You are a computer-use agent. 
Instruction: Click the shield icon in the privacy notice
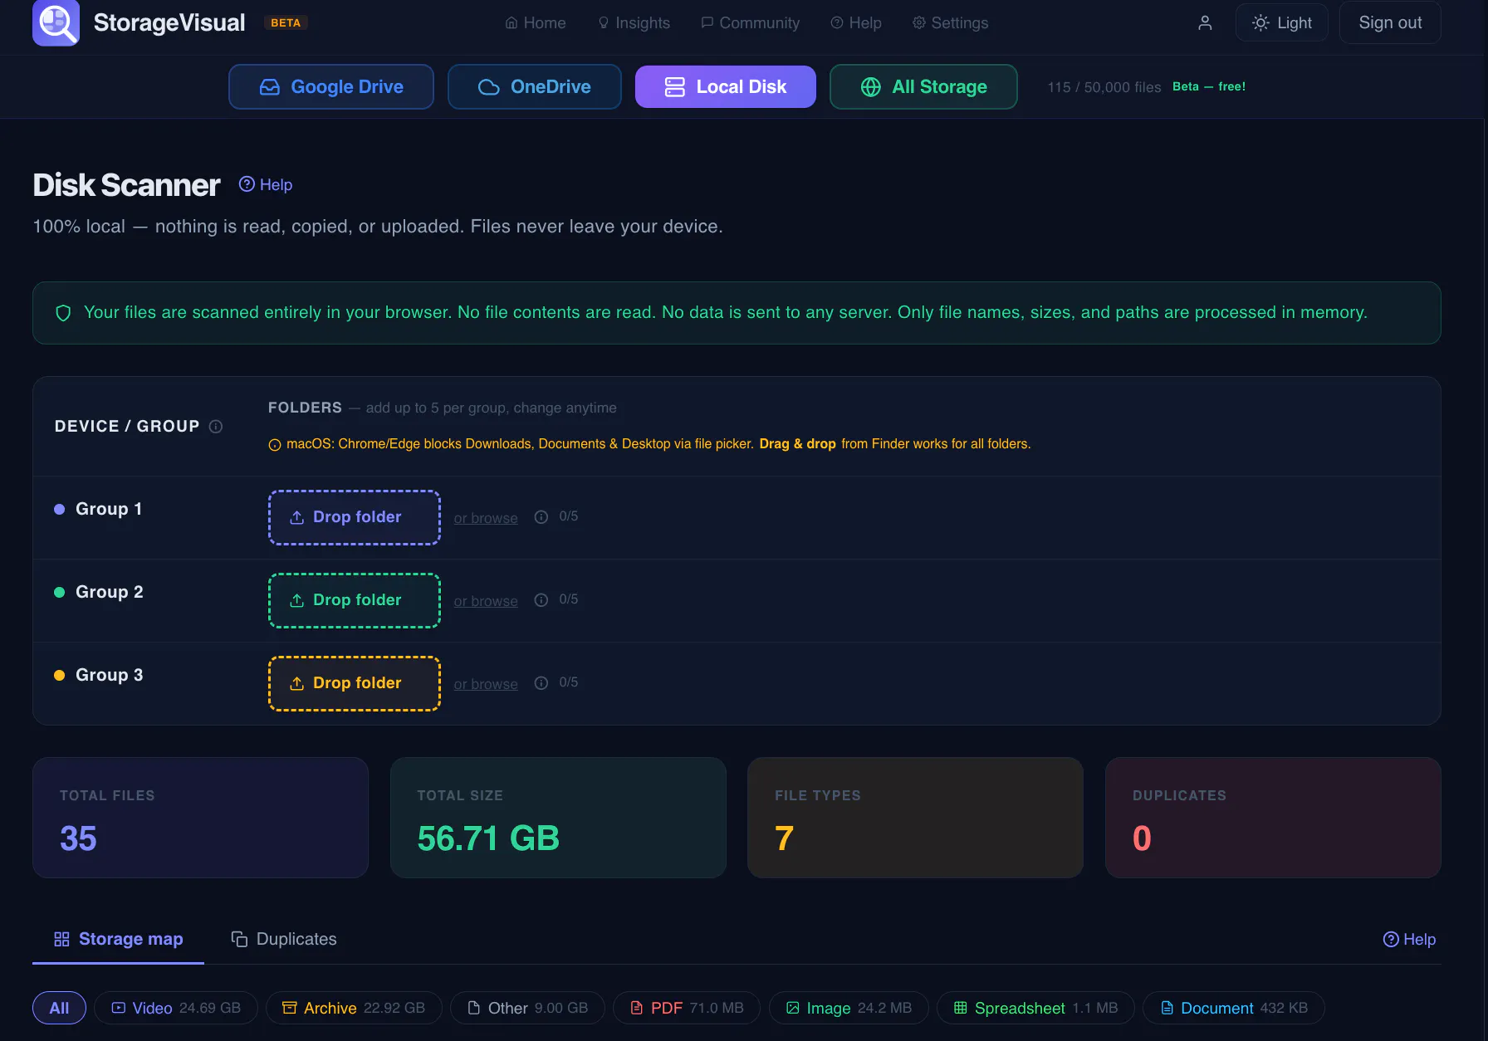coord(63,313)
